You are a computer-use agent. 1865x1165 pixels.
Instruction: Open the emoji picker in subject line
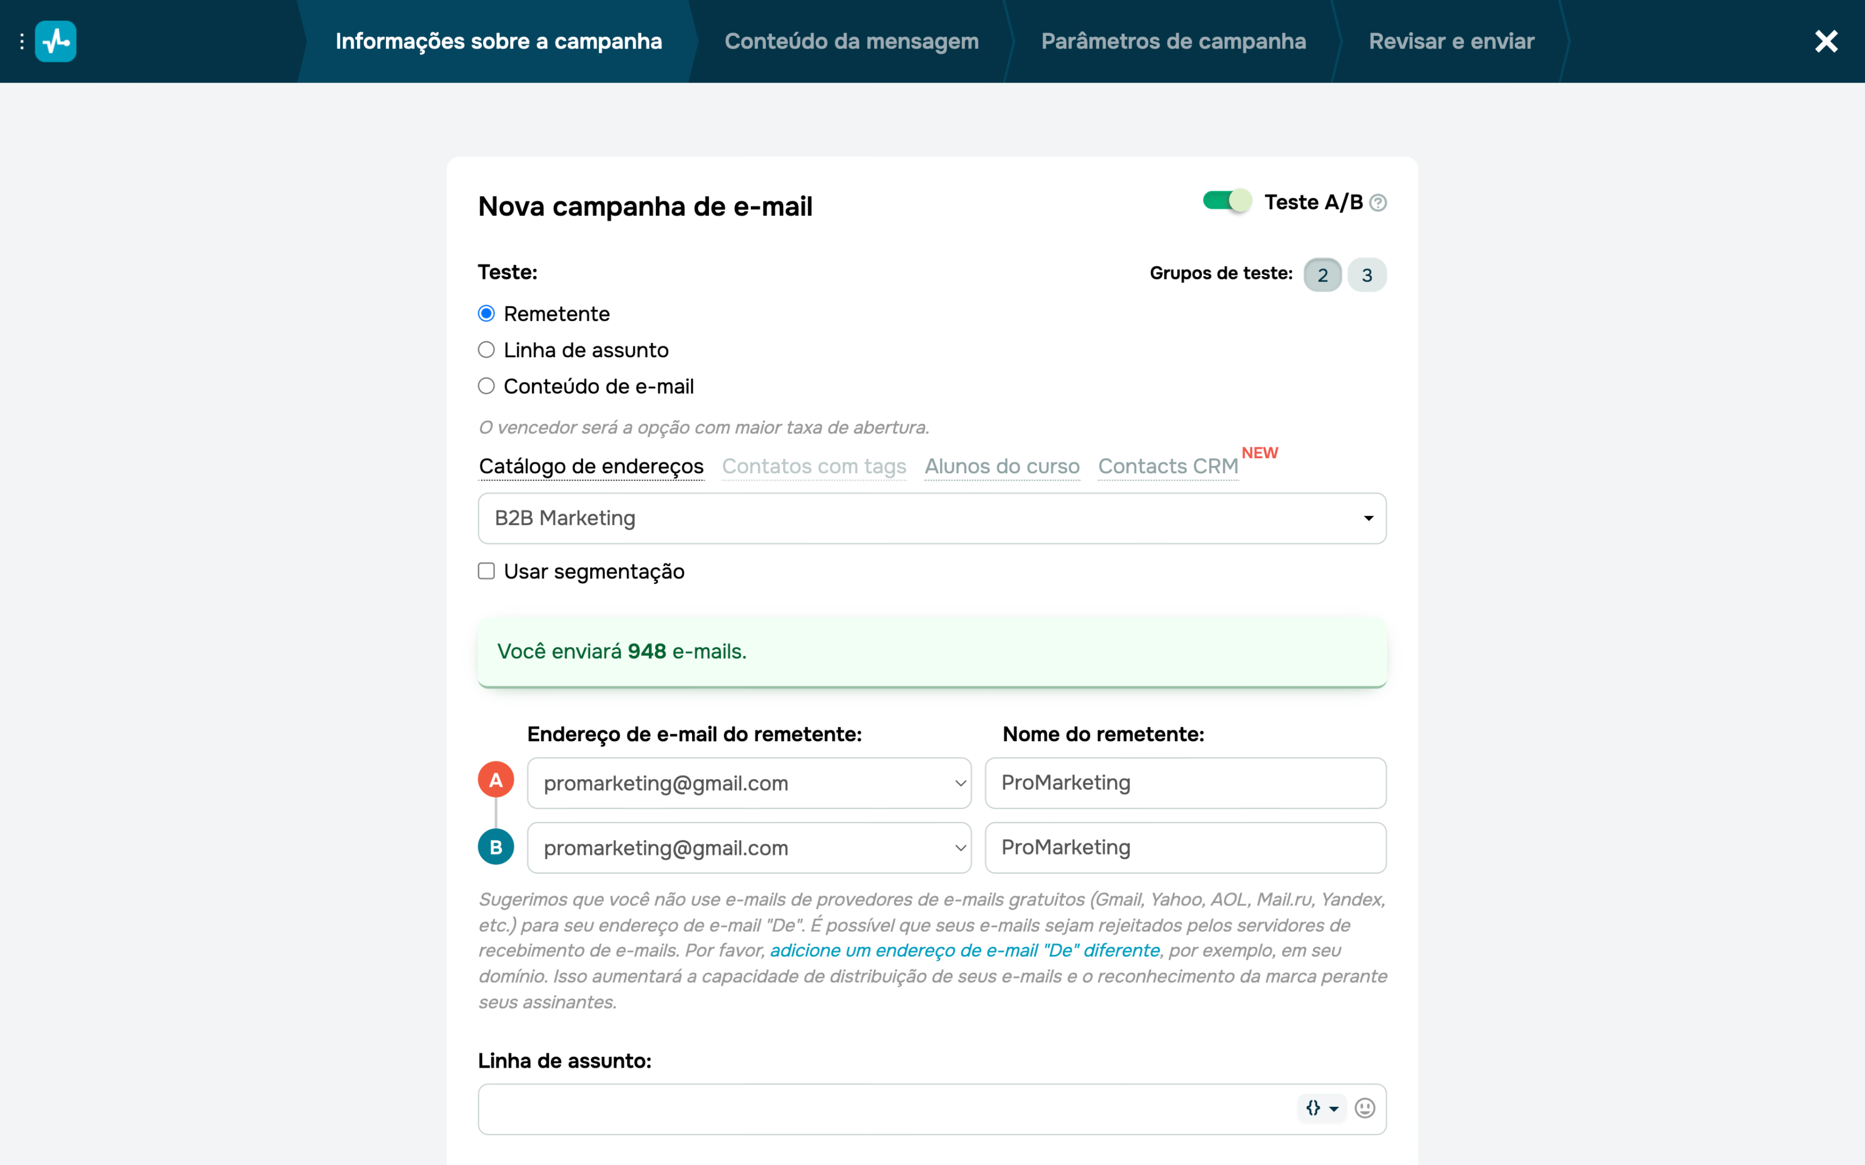coord(1365,1108)
